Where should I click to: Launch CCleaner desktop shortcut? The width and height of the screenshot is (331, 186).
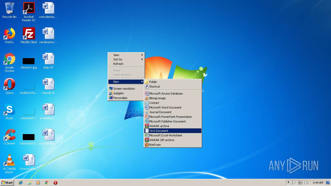9,137
